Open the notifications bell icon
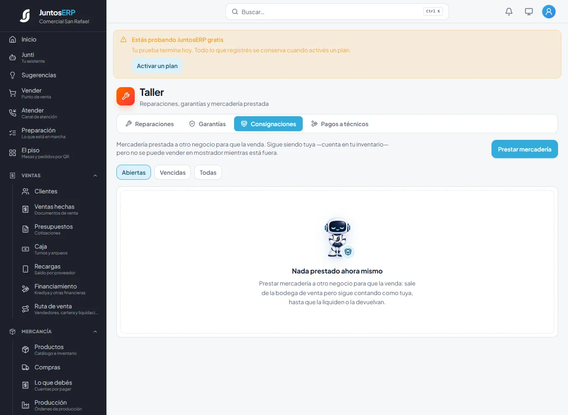Screen dimensions: 568x415 (x=509, y=12)
